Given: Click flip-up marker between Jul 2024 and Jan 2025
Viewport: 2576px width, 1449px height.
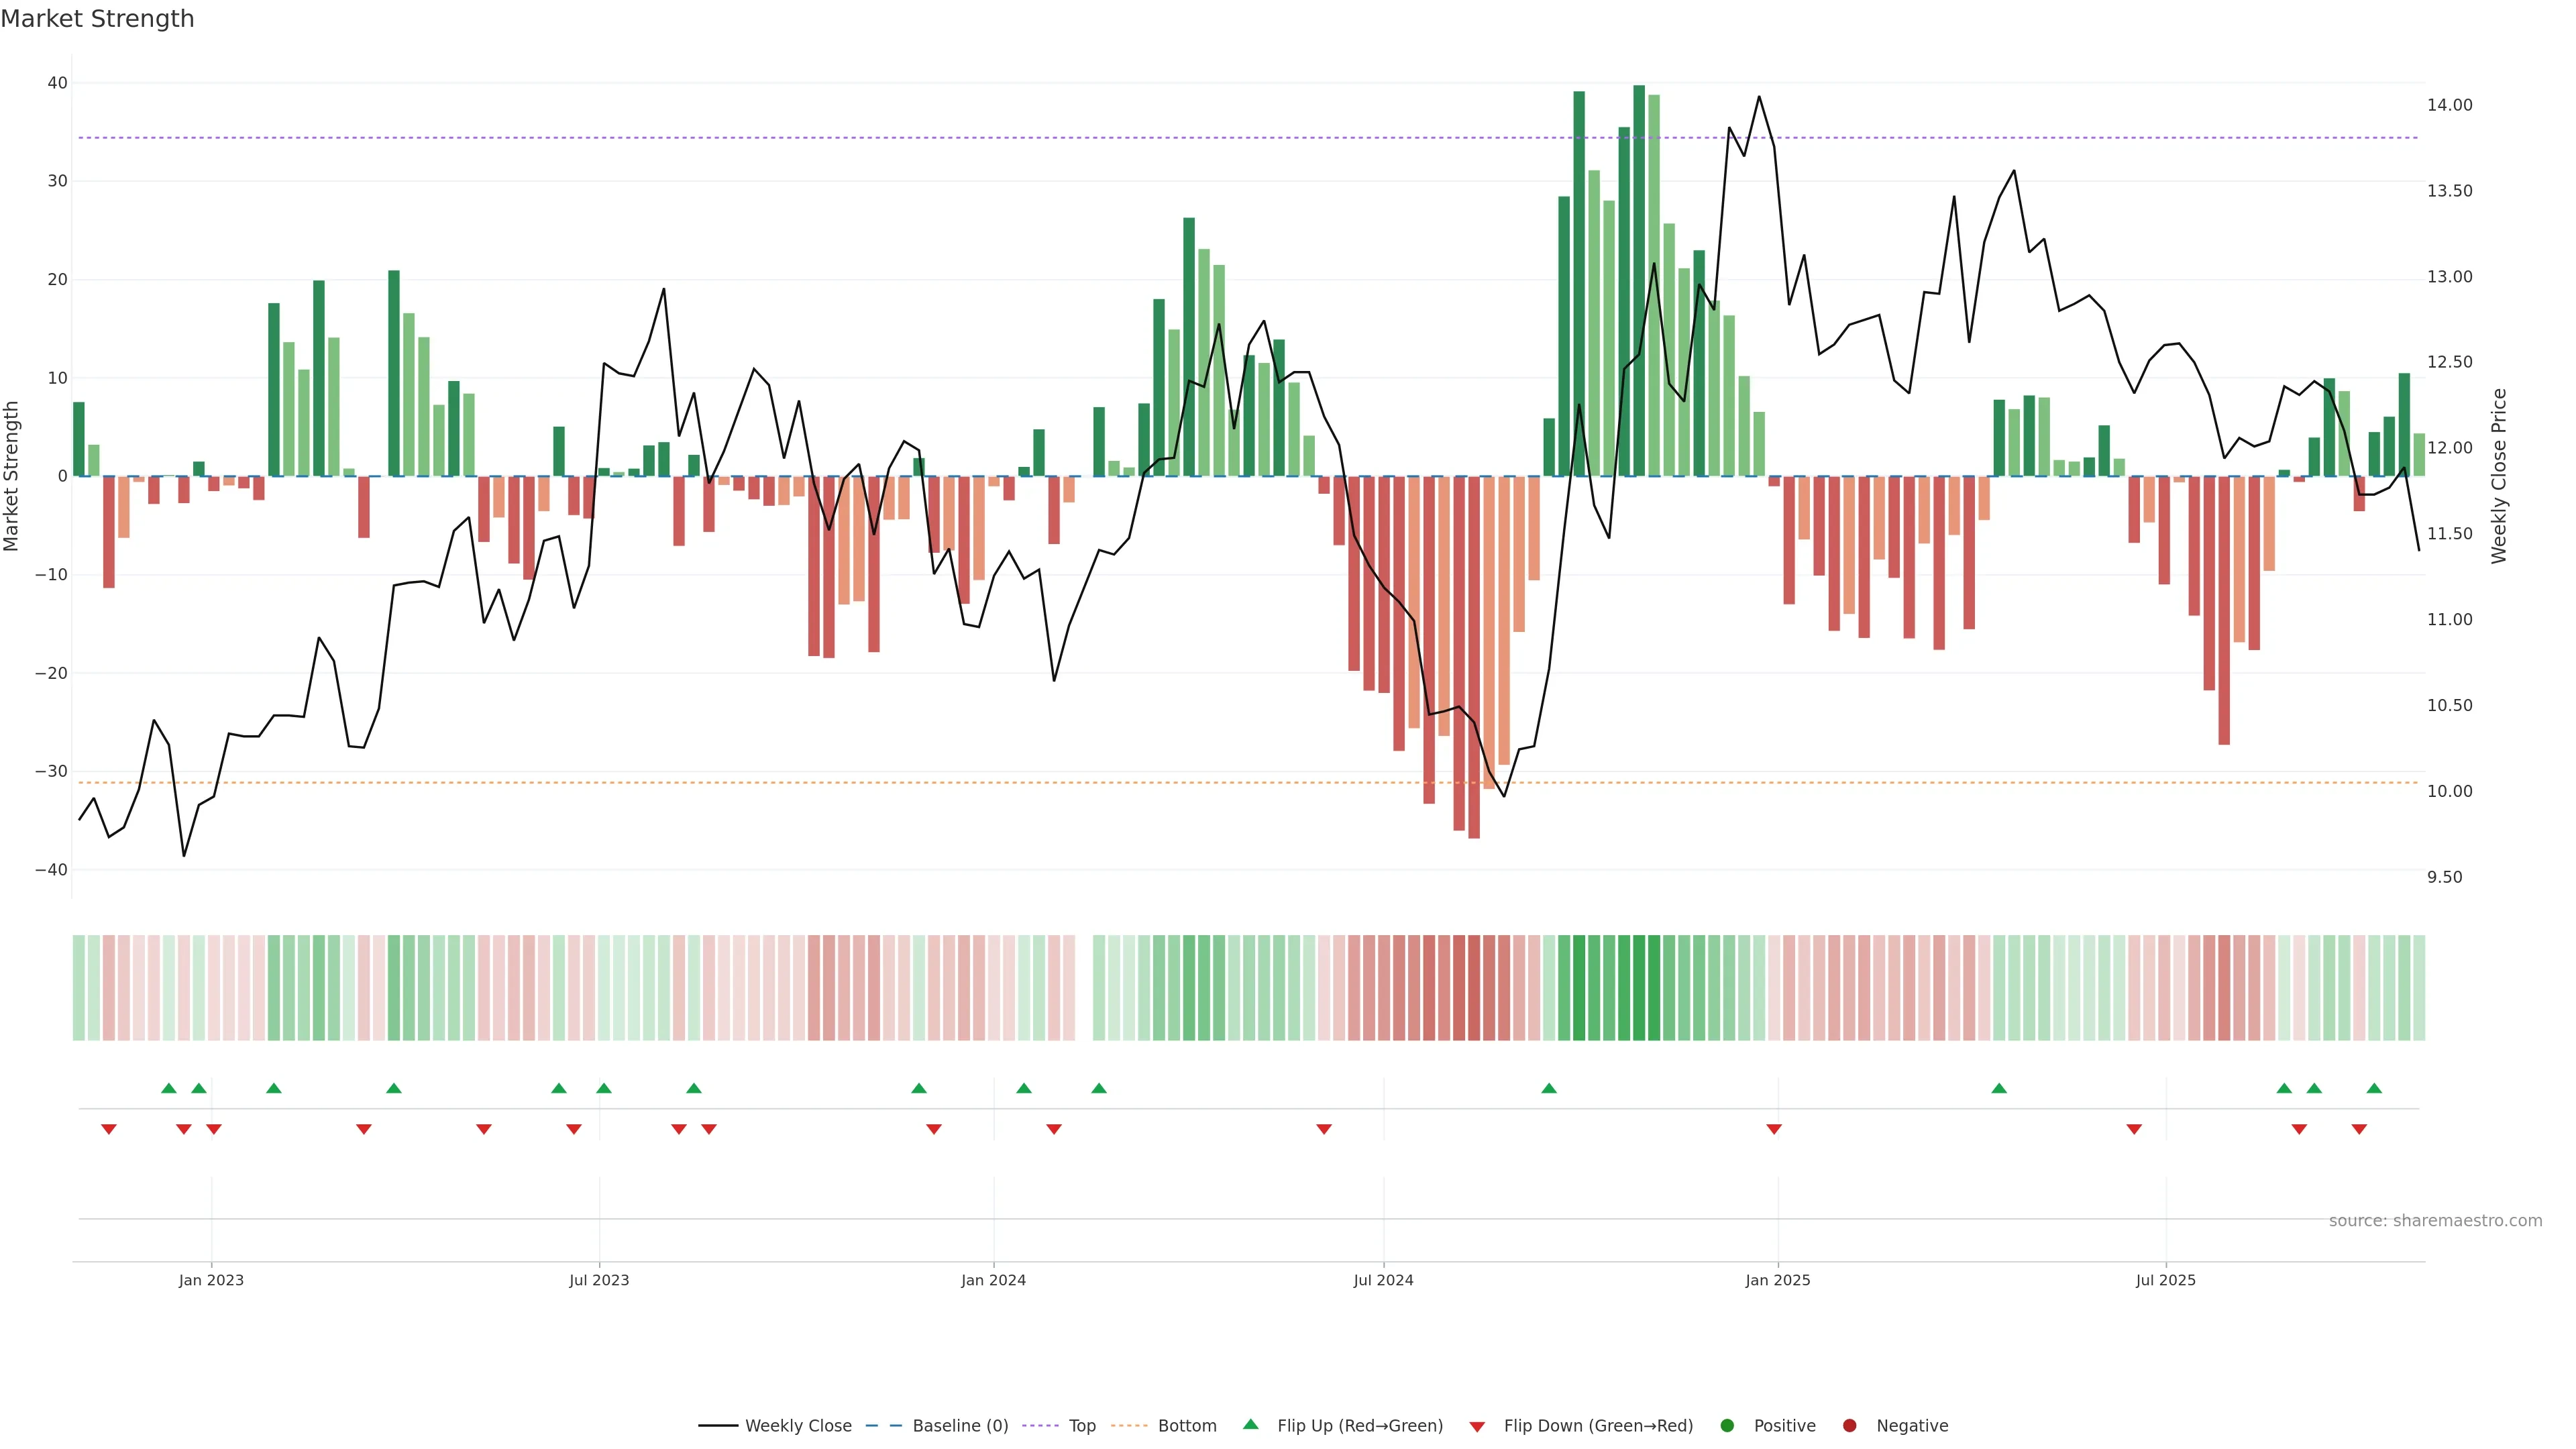Looking at the screenshot, I should 1549,1088.
